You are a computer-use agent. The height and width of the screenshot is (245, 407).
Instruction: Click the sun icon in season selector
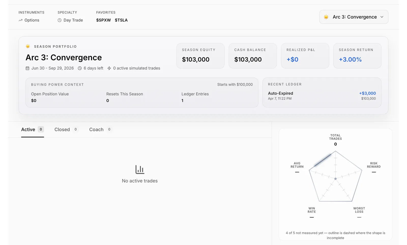(x=326, y=17)
